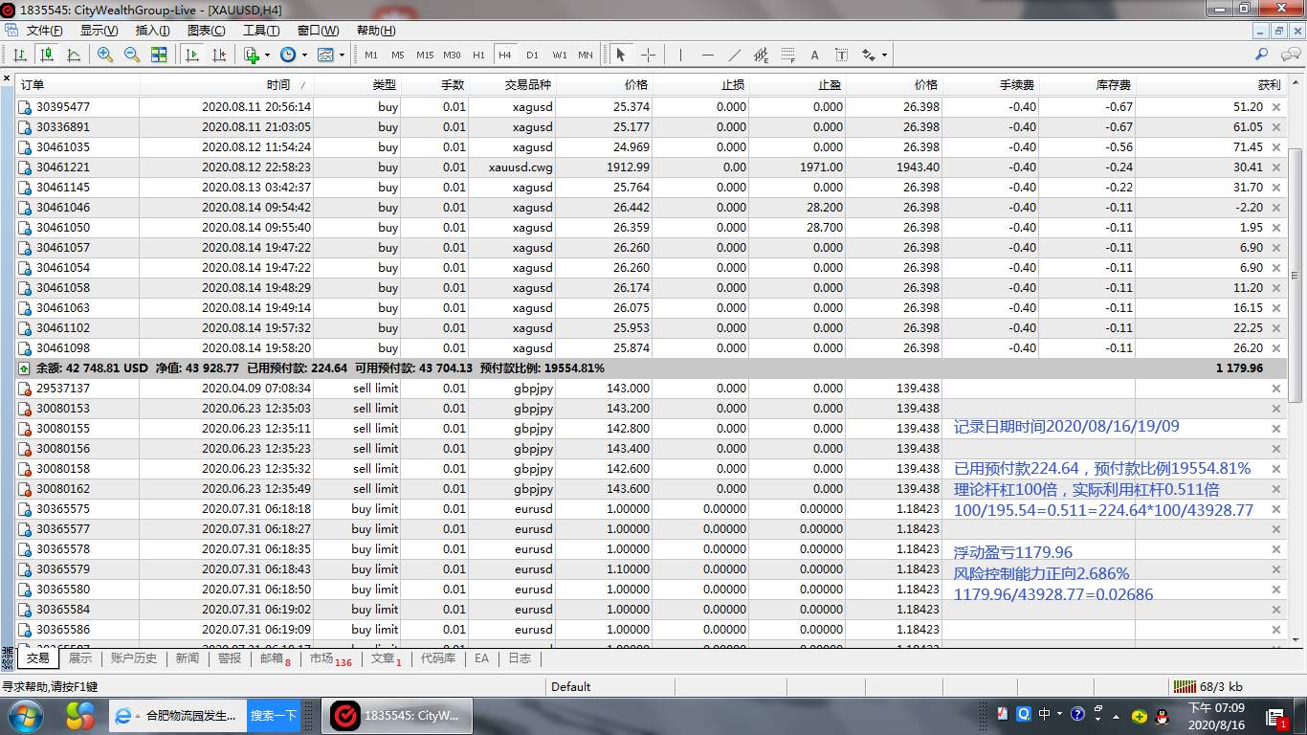Click the zoom out magnifier icon
Viewport: 1307px width, 735px height.
(x=132, y=55)
